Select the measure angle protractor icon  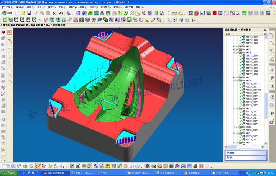coord(181,13)
